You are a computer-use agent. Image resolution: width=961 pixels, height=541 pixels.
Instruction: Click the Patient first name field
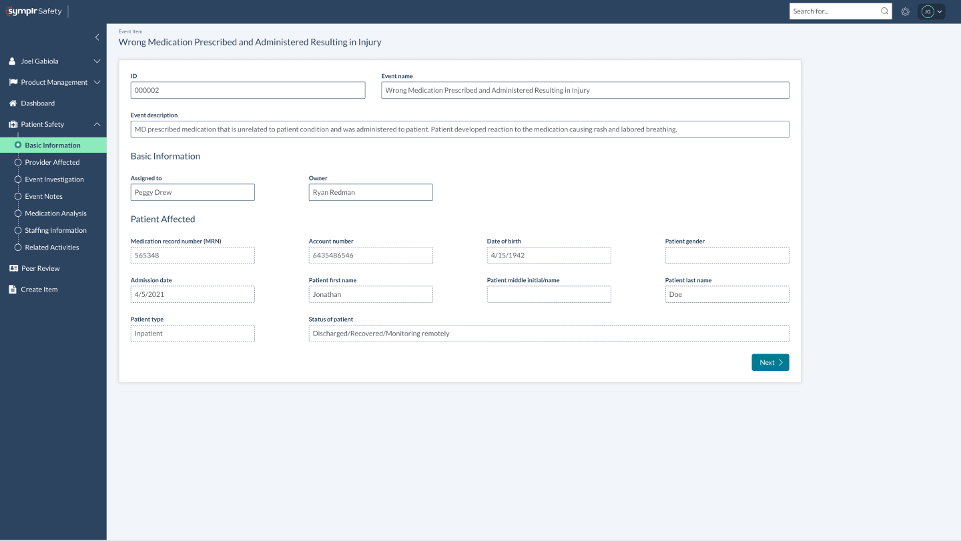click(x=371, y=294)
